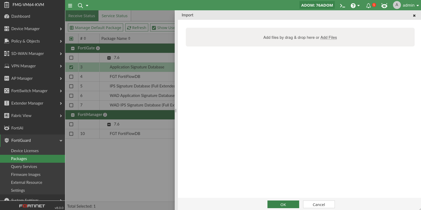Collapse the FortiGate group

coord(73,48)
